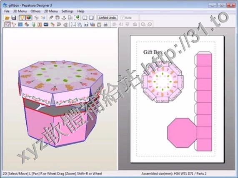Select the plain pink octagon base part
238x178 pixels.
click(x=182, y=133)
